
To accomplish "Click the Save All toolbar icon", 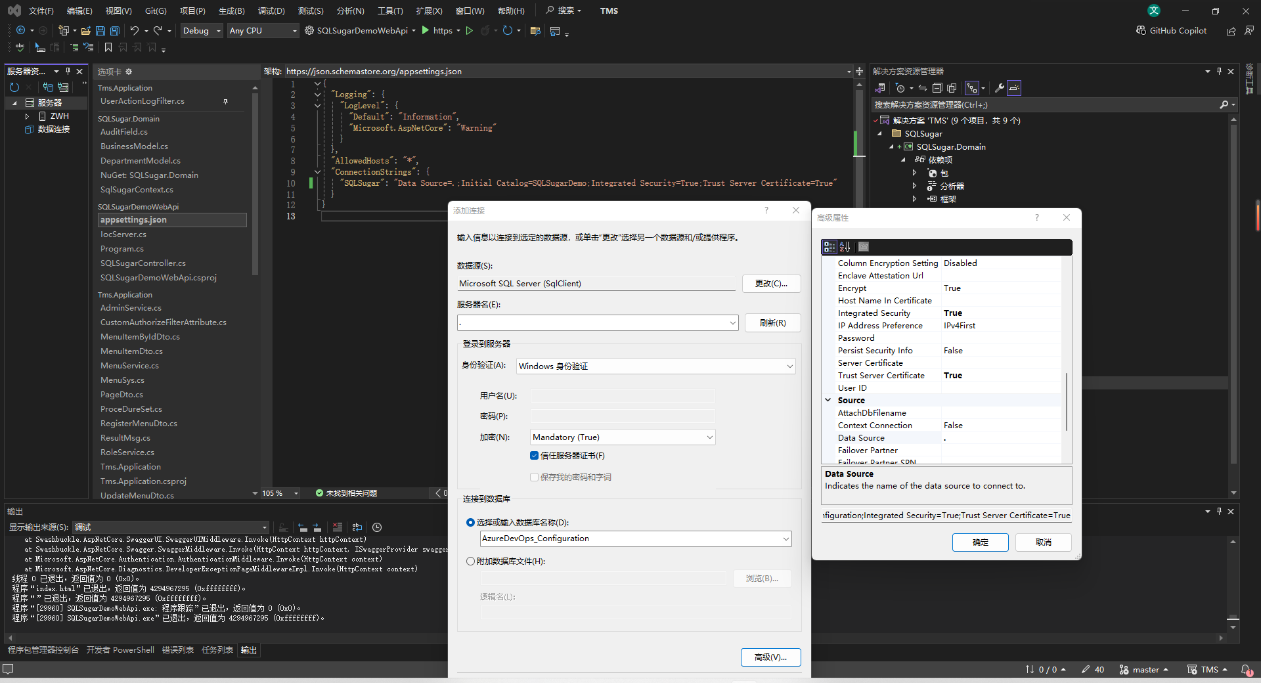I will [115, 31].
